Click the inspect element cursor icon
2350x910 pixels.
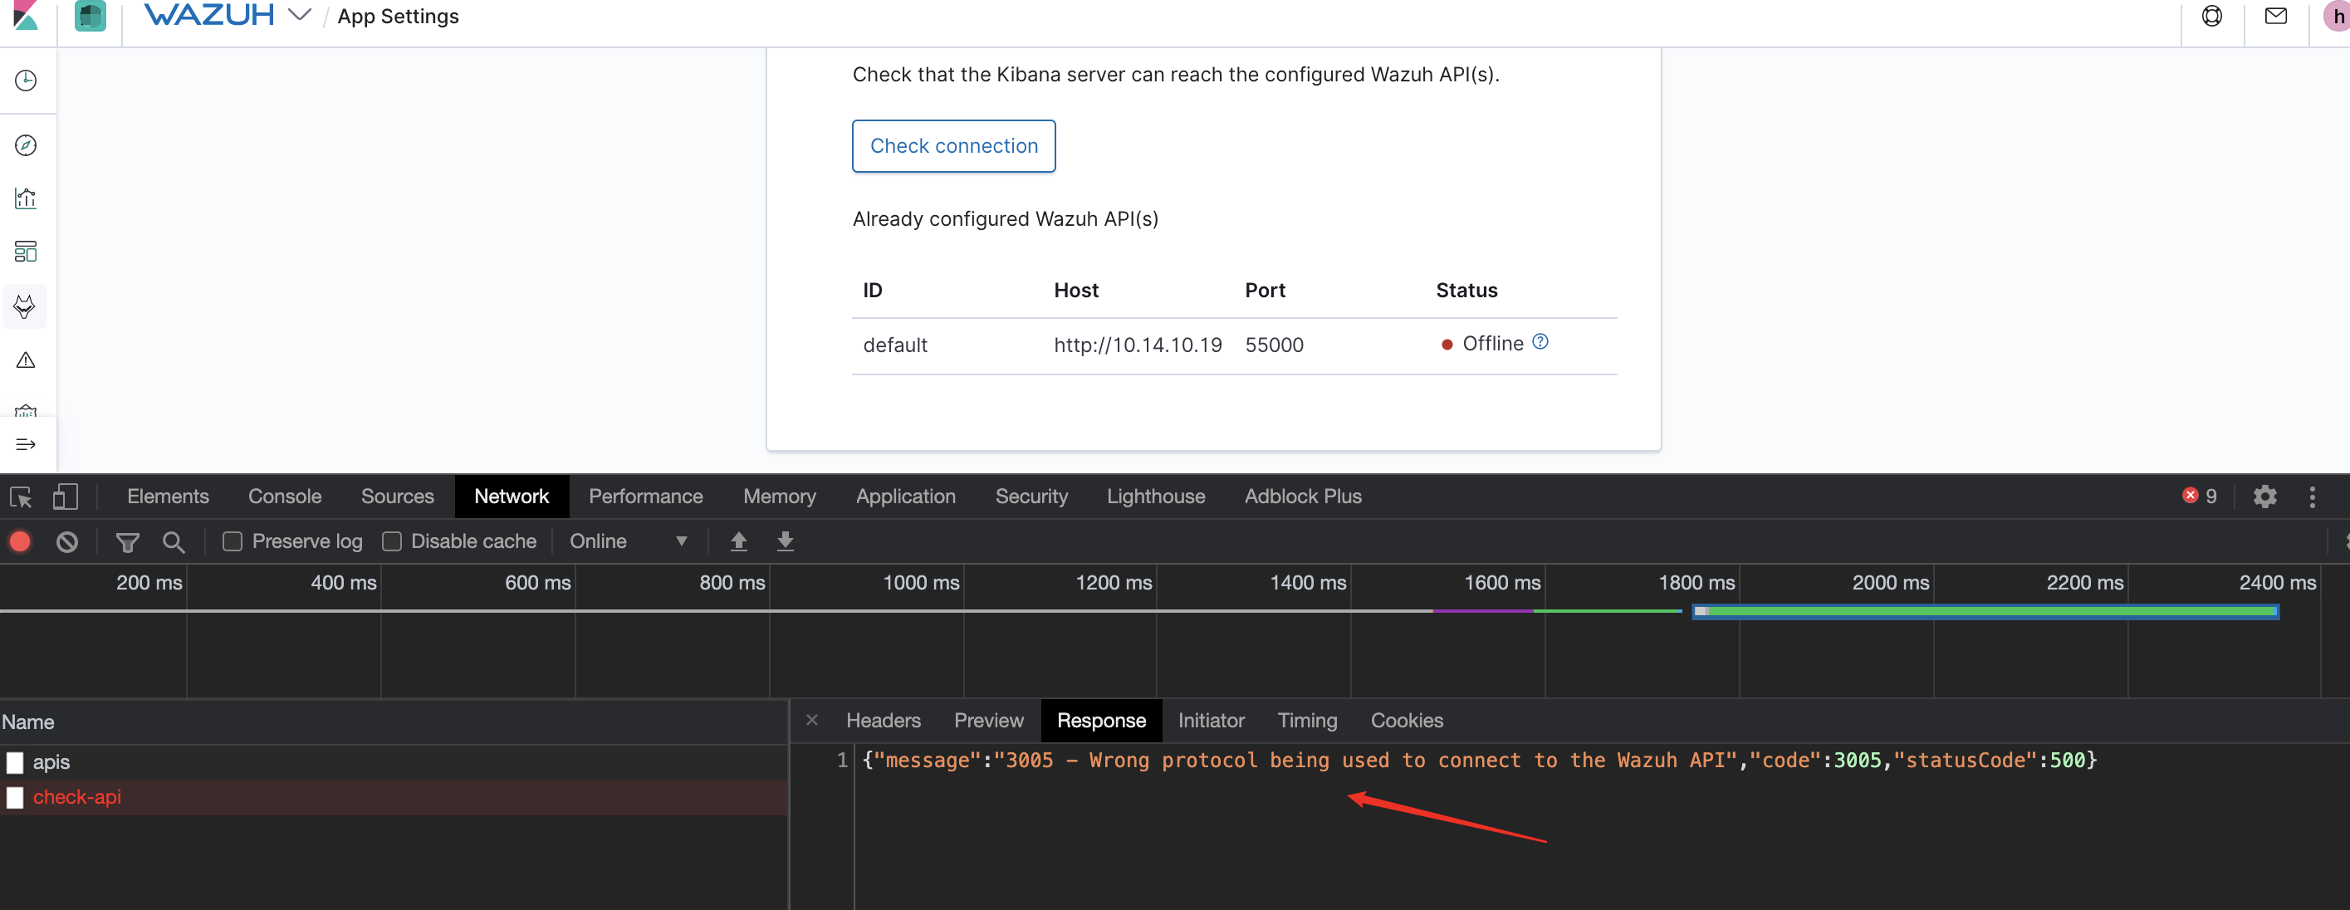(20, 497)
